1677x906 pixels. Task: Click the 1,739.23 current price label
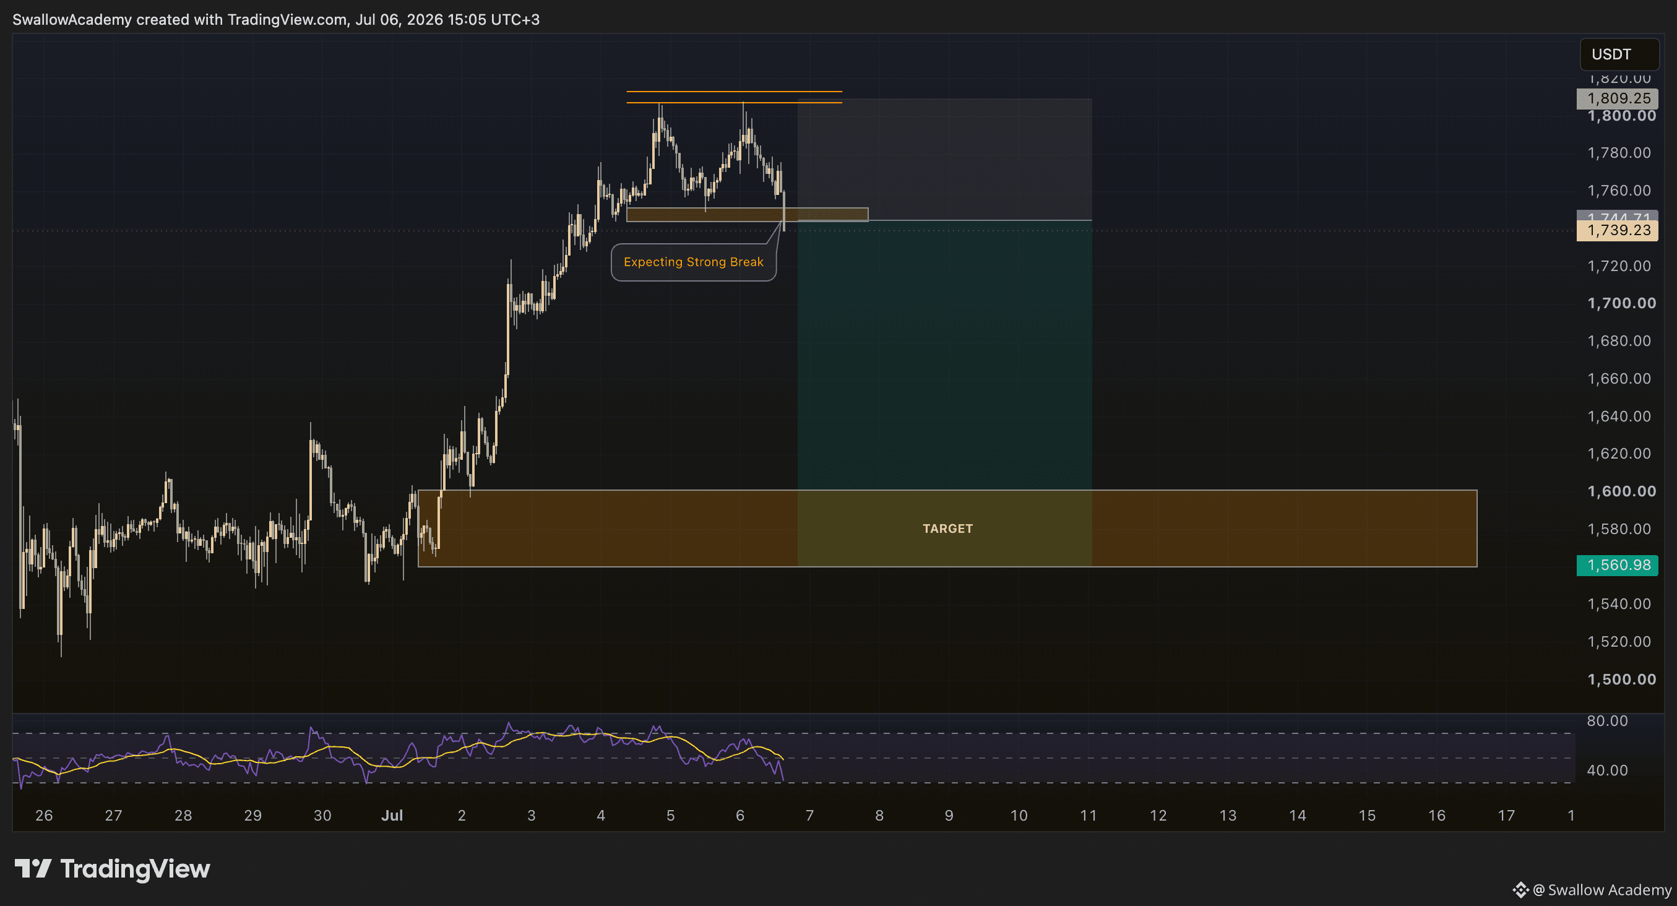coord(1617,230)
